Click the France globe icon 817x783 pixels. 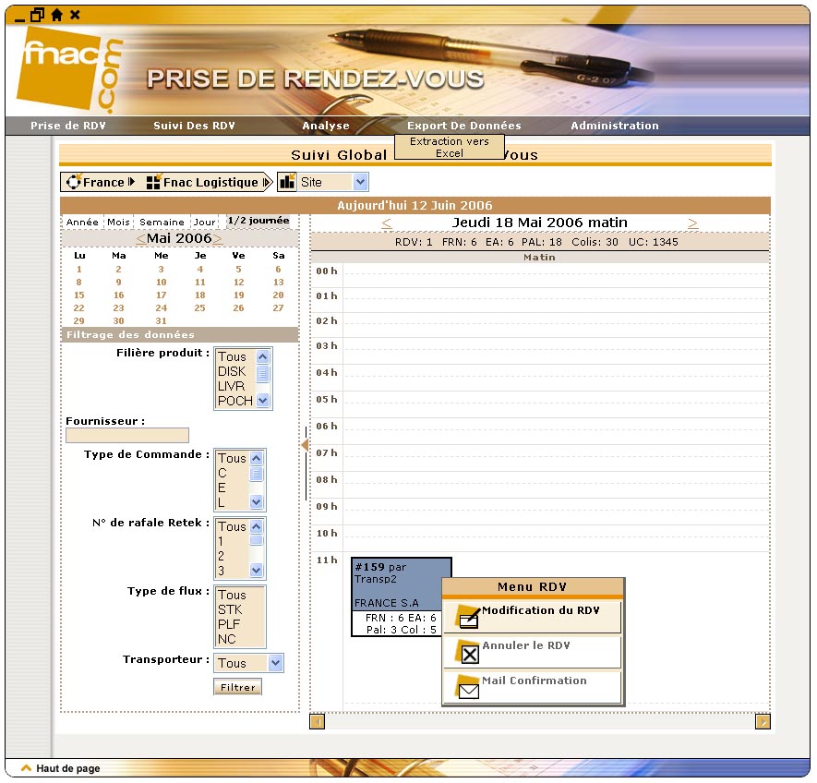pos(74,181)
